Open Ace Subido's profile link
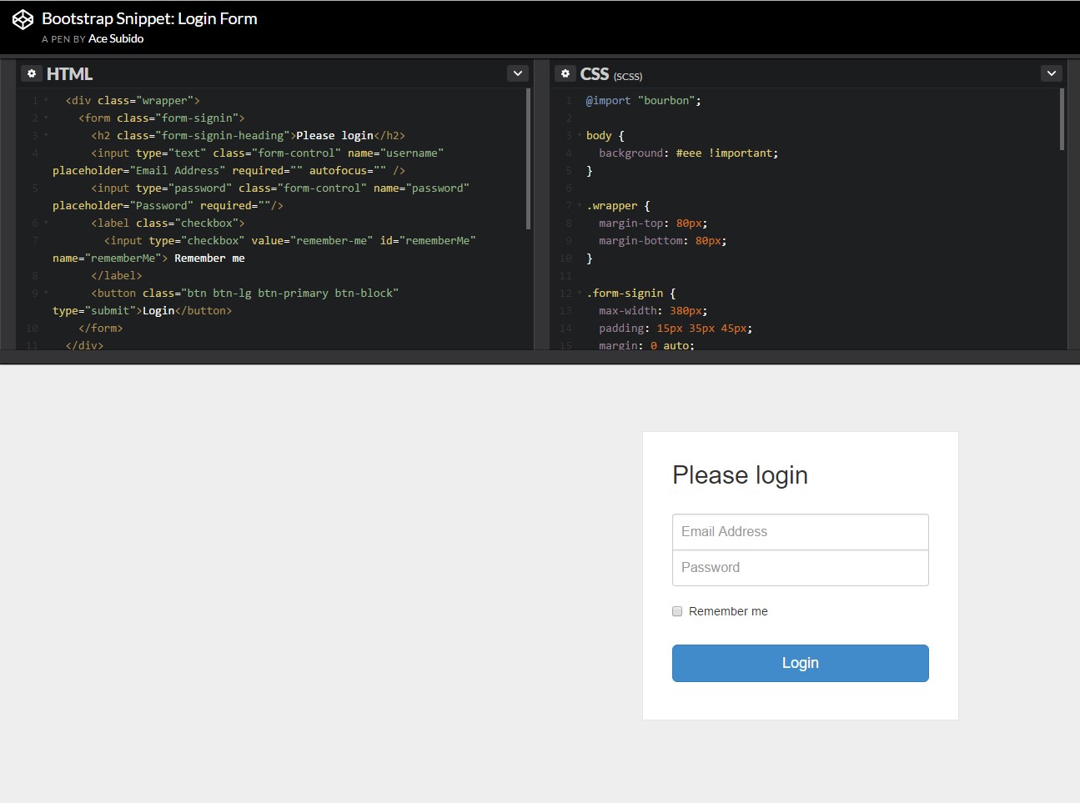The height and width of the screenshot is (803, 1080). 114,38
